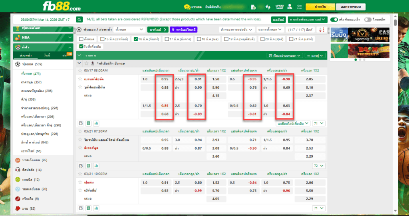Image resolution: width=409 pixels, height=216 pixels.
Task: Open the เรียงอย่างธรรมดา sorting dropdown
Action: [x=284, y=55]
